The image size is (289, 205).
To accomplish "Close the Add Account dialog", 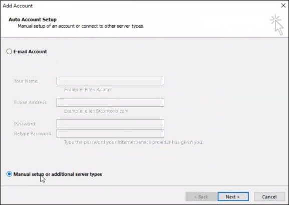I will 283,6.
